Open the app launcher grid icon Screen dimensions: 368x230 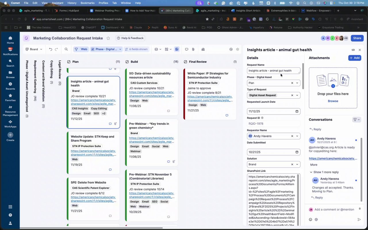click(x=10, y=207)
